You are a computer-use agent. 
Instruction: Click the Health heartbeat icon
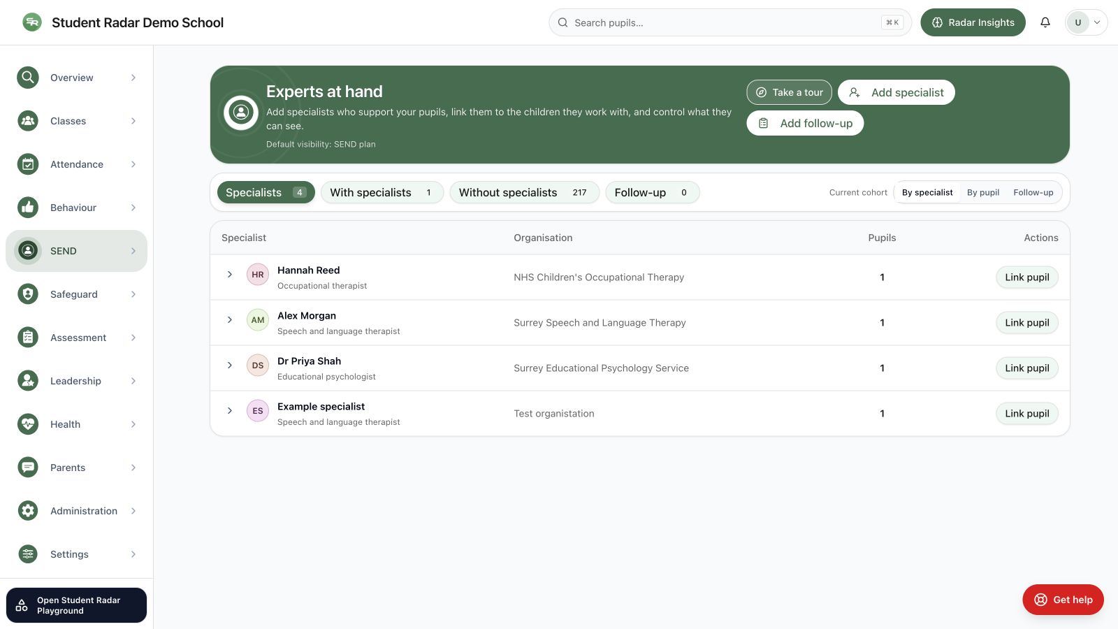(x=28, y=424)
